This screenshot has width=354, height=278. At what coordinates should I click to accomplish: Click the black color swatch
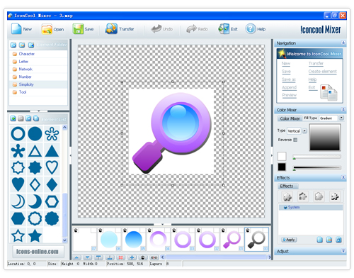pyautogui.click(x=282, y=167)
